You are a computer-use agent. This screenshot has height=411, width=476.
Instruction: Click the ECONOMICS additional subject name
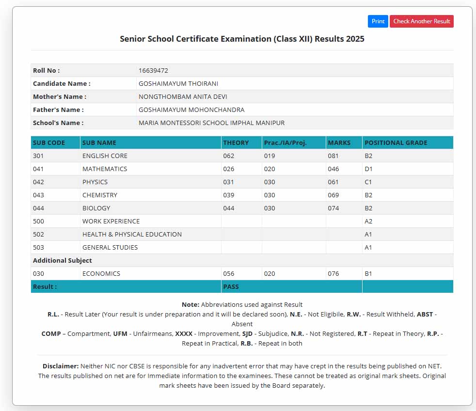101,274
